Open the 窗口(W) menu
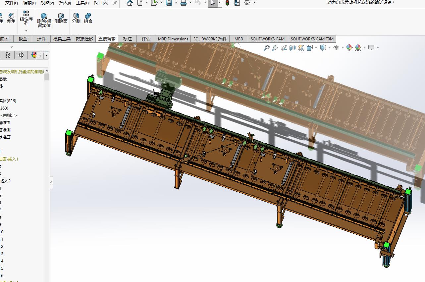This screenshot has height=282, width=425. pyautogui.click(x=101, y=3)
